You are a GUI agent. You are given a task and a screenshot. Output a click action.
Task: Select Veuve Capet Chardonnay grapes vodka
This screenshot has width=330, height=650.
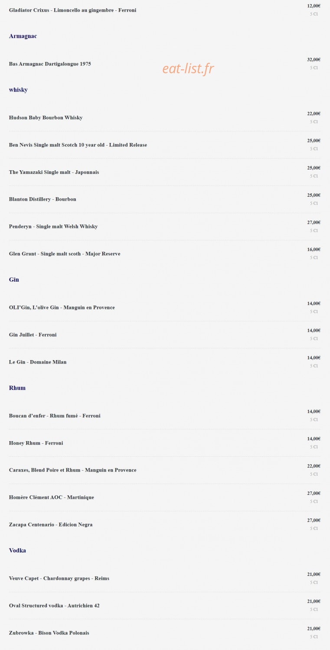tap(59, 578)
